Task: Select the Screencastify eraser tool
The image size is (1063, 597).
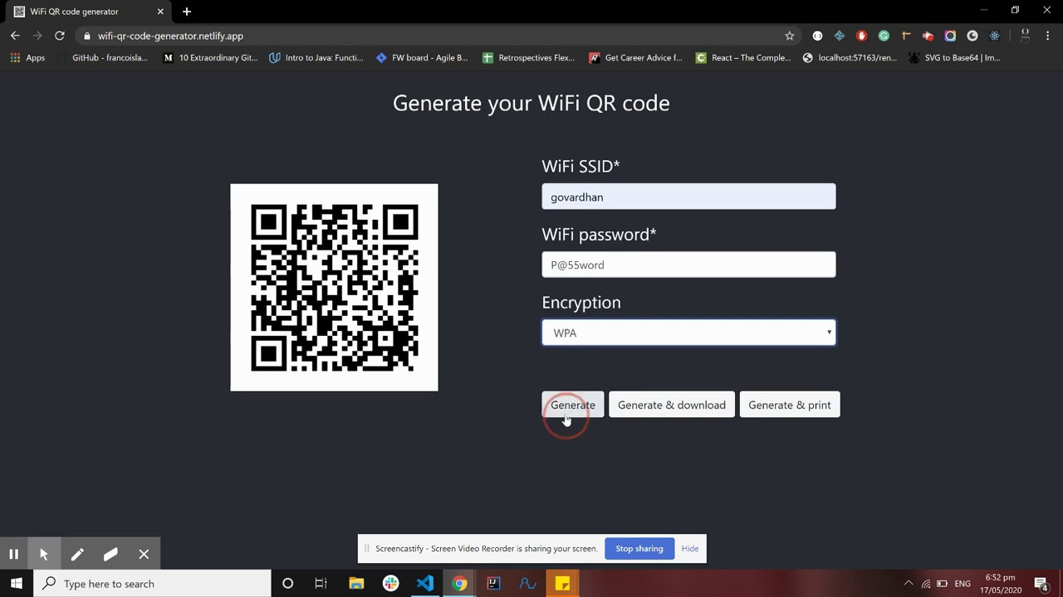Action: click(x=110, y=554)
